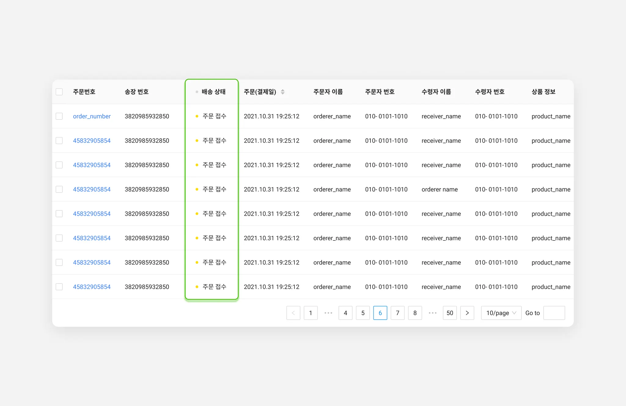The width and height of the screenshot is (626, 406).
Task: Click the yellow status dot in first row
Action: coord(197,116)
